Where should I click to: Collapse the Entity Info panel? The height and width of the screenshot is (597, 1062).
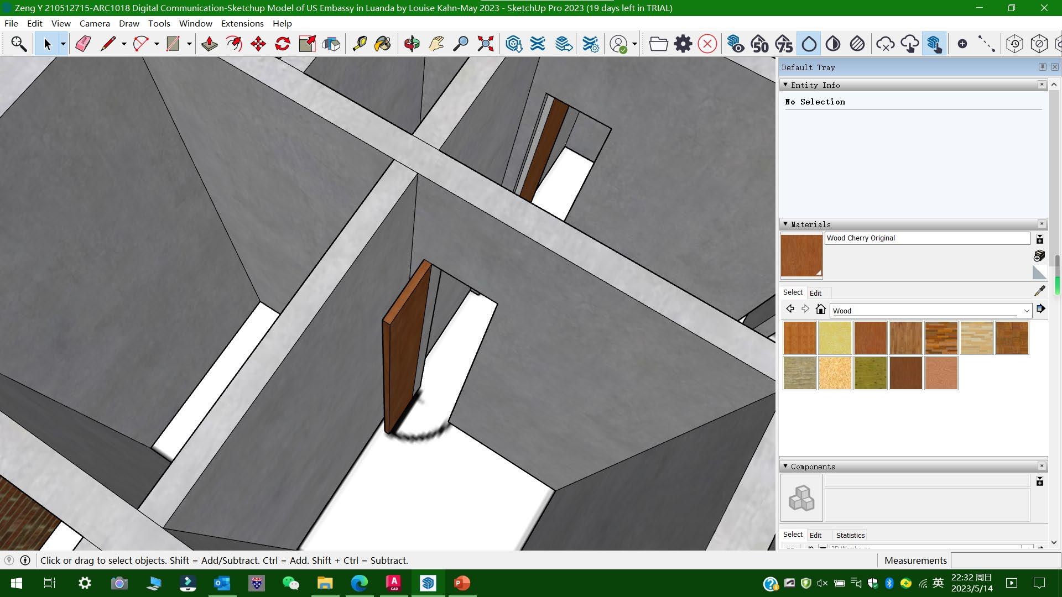(x=785, y=85)
